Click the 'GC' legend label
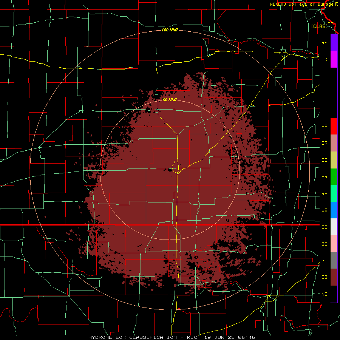The image size is (340, 340). coord(324,260)
